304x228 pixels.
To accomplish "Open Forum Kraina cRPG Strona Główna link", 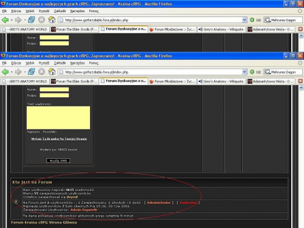I will 44,223.
